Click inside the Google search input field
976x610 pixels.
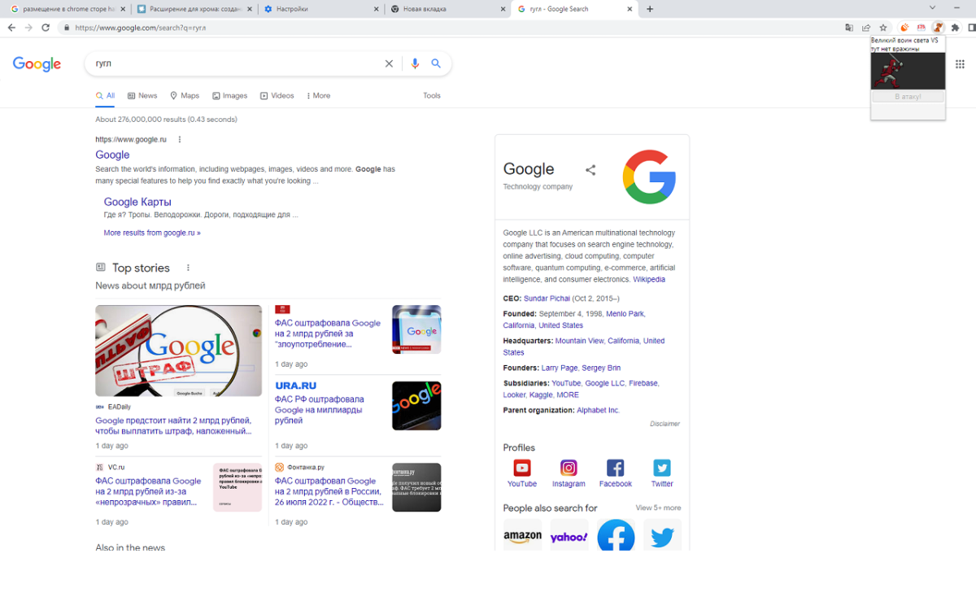click(236, 63)
